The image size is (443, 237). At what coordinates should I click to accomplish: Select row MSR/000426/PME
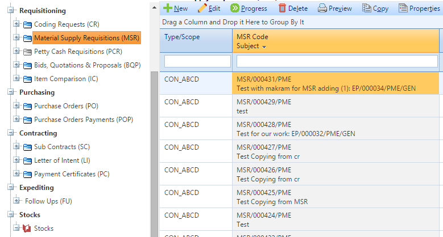[299, 174]
